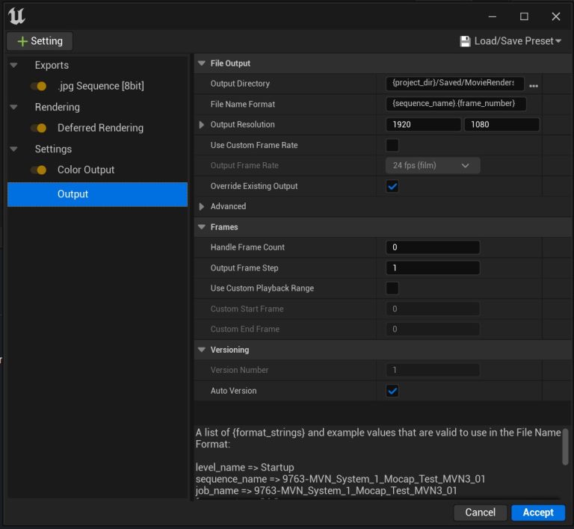Uncheck the Auto Version checkbox
This screenshot has height=529, width=574.
click(x=392, y=391)
